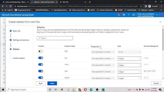Open Azure ML settings gear
Viewport: 164px width, 92px height.
pyautogui.click(x=124, y=15)
